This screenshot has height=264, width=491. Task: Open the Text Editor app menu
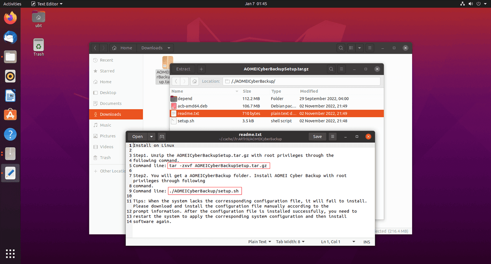47,4
